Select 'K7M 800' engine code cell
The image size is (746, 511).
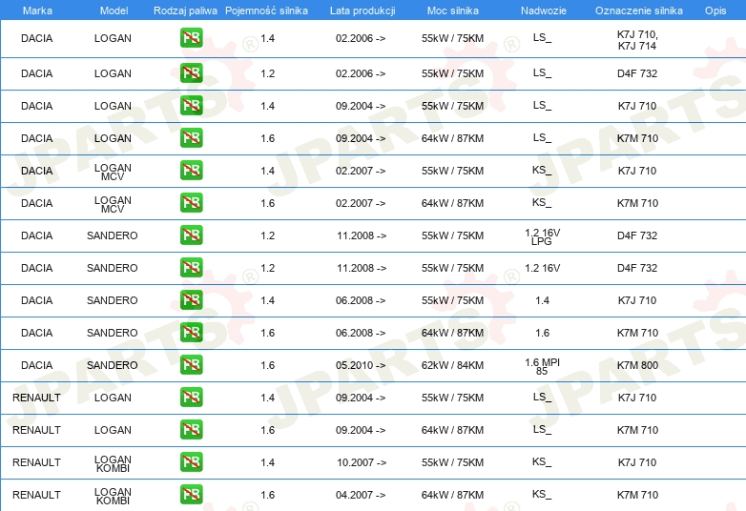[x=637, y=365]
